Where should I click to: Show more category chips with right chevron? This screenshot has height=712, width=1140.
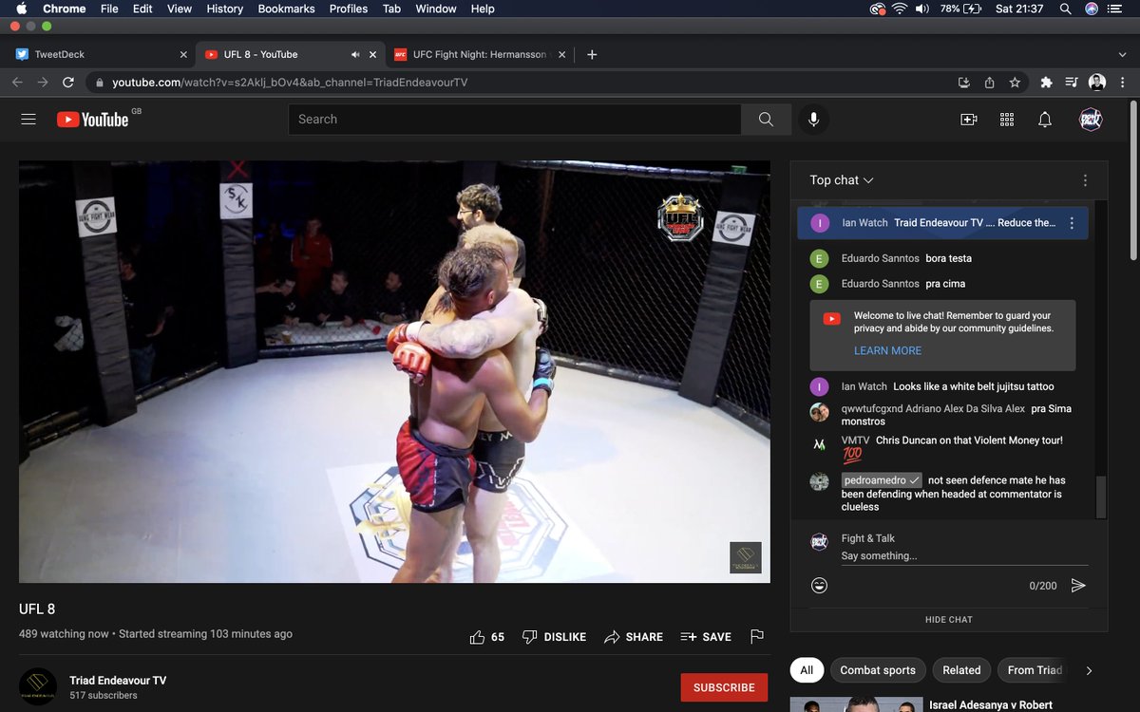pyautogui.click(x=1089, y=670)
